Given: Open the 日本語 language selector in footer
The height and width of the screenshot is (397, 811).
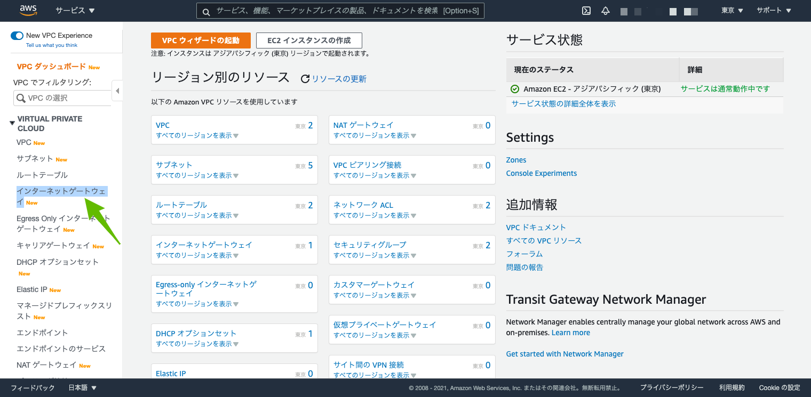Looking at the screenshot, I should 83,388.
